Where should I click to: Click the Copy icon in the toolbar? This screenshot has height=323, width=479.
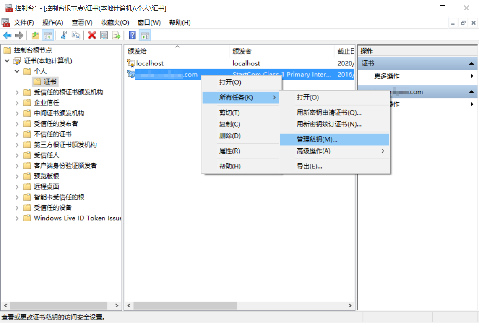(76, 35)
